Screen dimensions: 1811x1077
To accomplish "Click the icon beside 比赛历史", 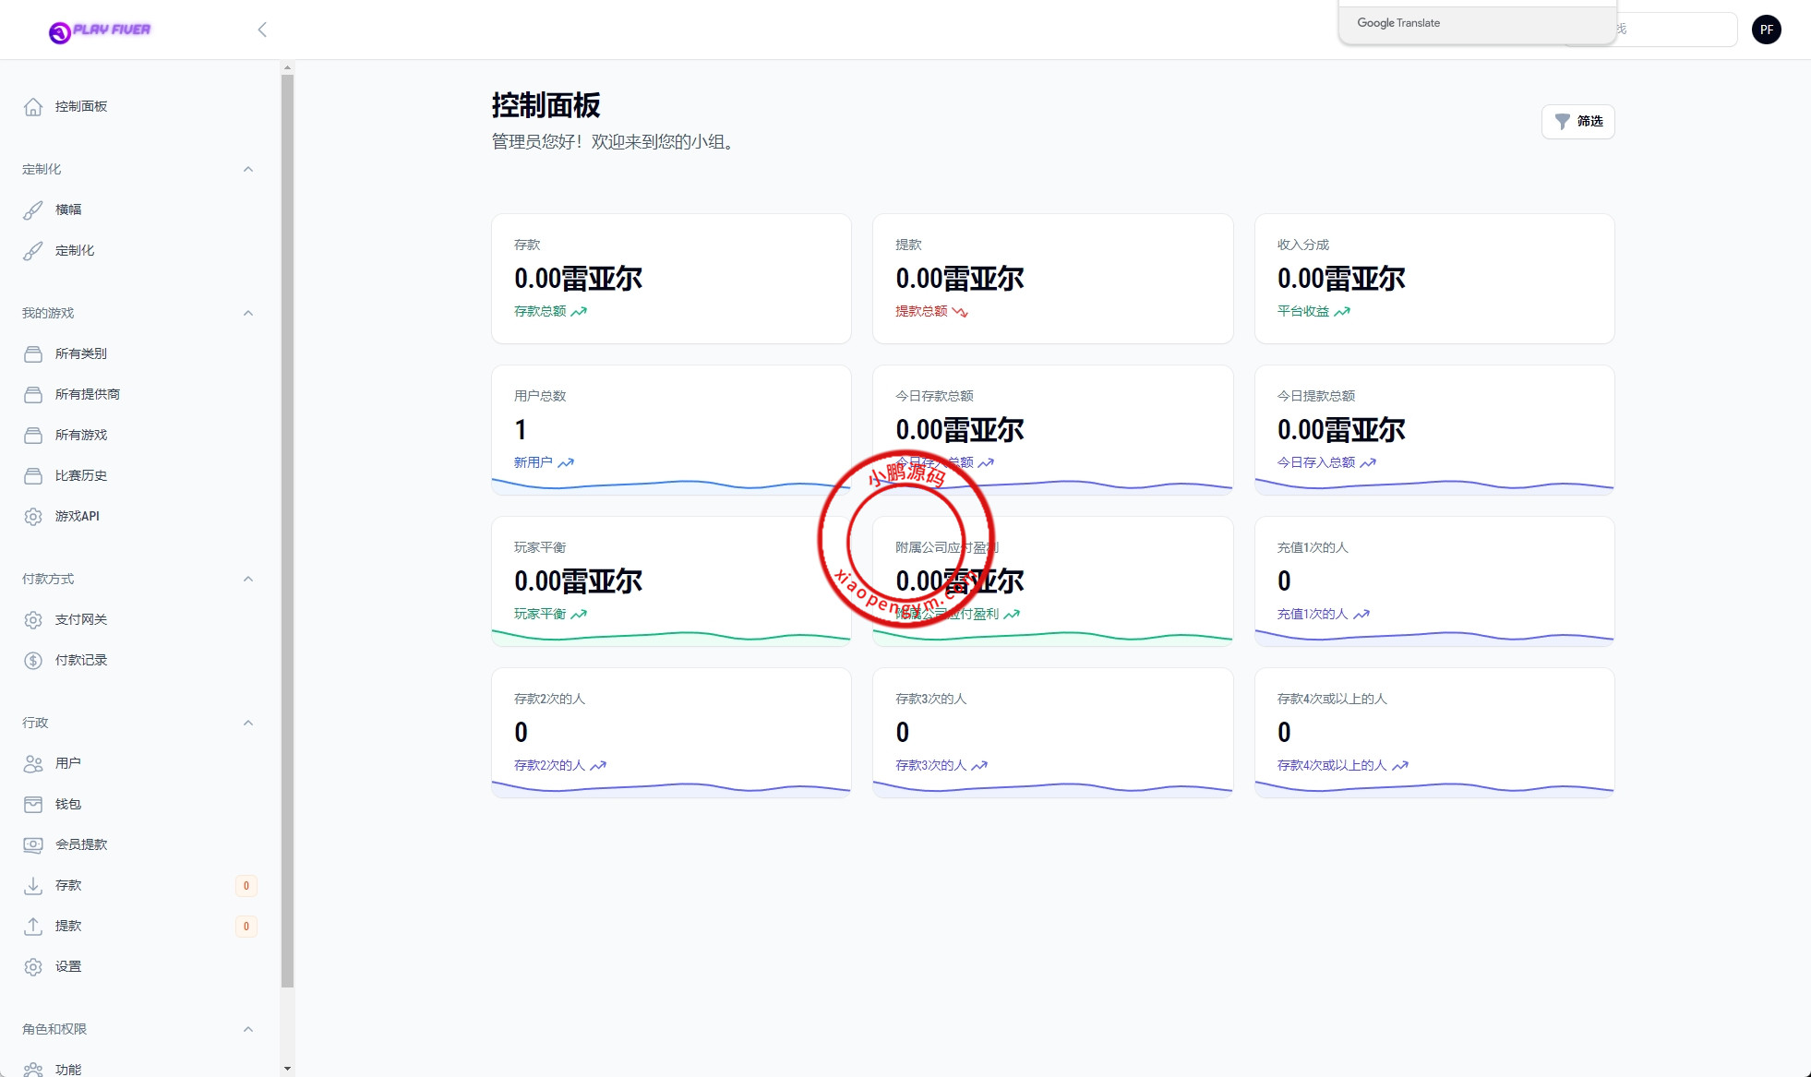I will (33, 476).
